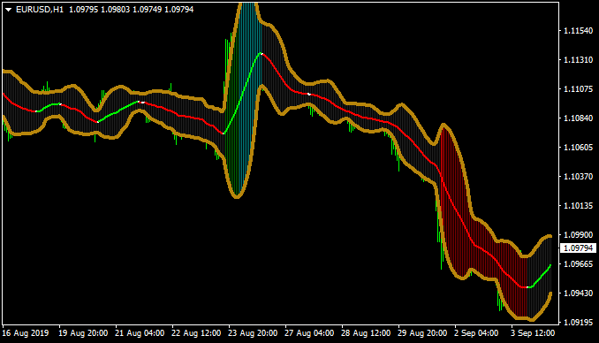
Task: Click the current price label 1.09794
Action: (x=578, y=248)
